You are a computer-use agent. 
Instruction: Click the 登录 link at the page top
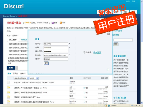(134, 1)
